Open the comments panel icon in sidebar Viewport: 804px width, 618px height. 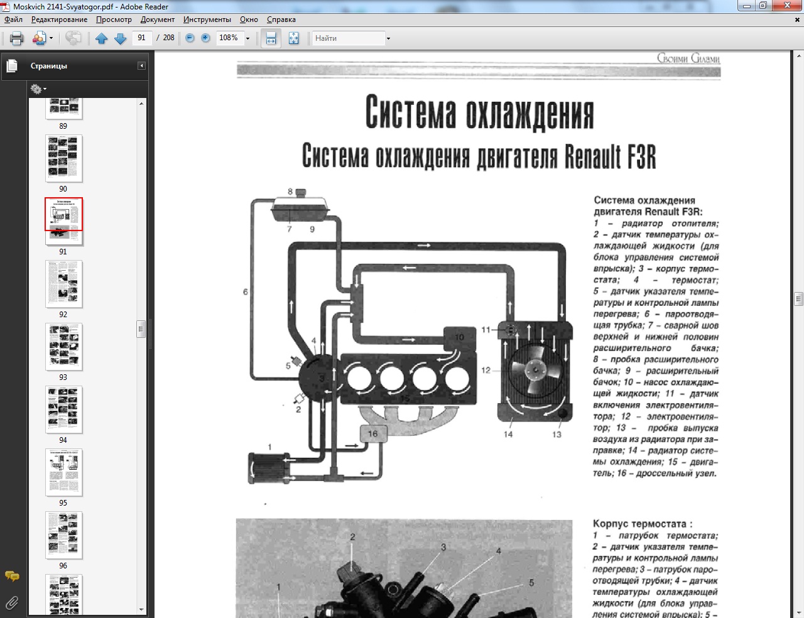tap(11, 576)
